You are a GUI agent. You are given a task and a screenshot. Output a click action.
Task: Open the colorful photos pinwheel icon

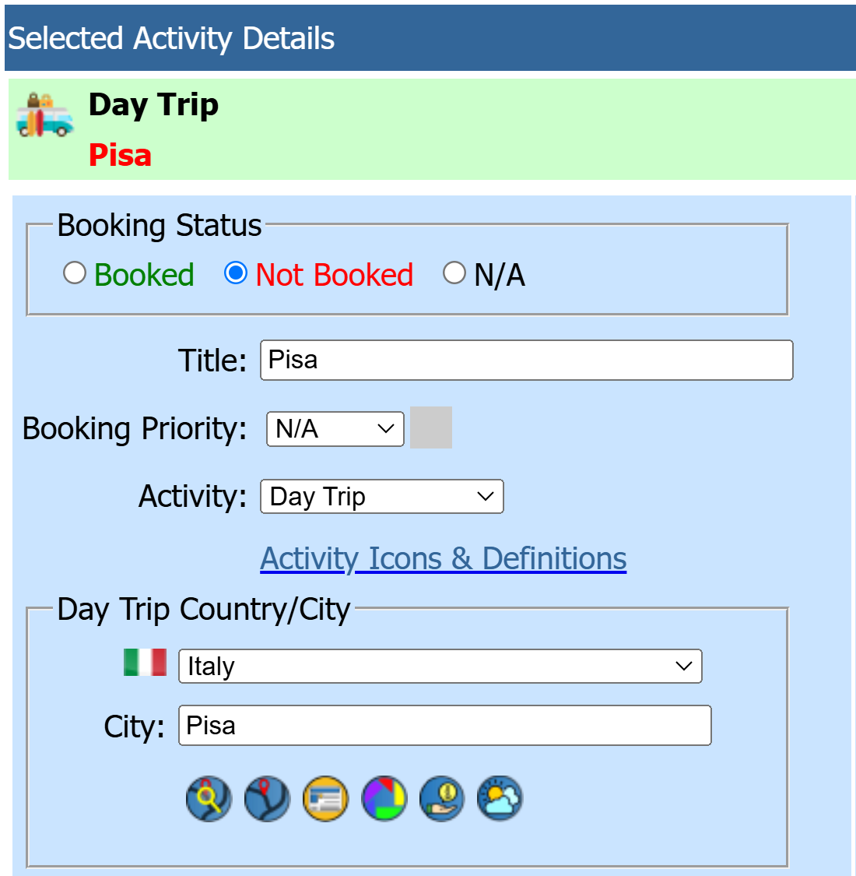(384, 799)
